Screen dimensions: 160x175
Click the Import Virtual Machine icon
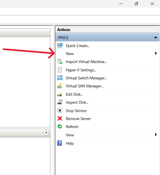click(x=60, y=62)
